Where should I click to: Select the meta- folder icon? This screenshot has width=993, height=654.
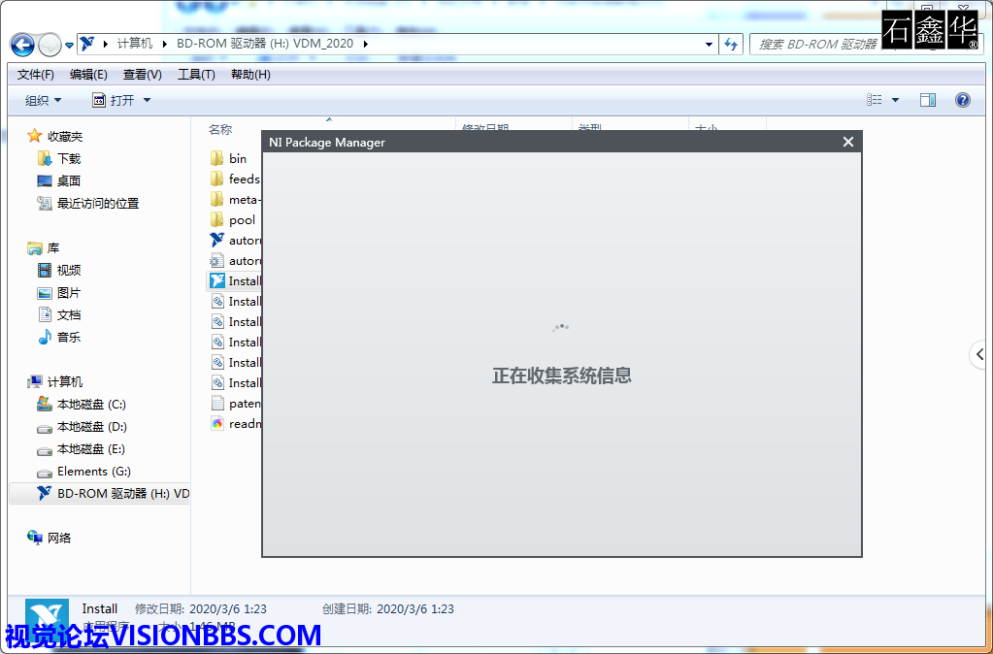(x=217, y=199)
